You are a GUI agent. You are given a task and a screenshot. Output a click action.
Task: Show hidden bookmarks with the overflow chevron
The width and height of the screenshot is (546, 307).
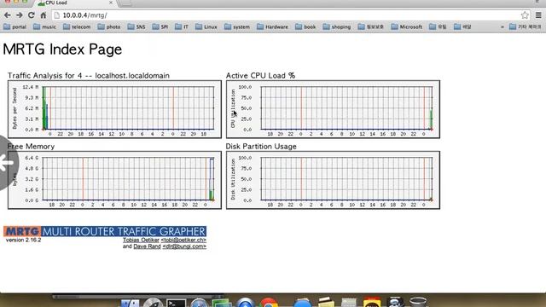click(502, 26)
